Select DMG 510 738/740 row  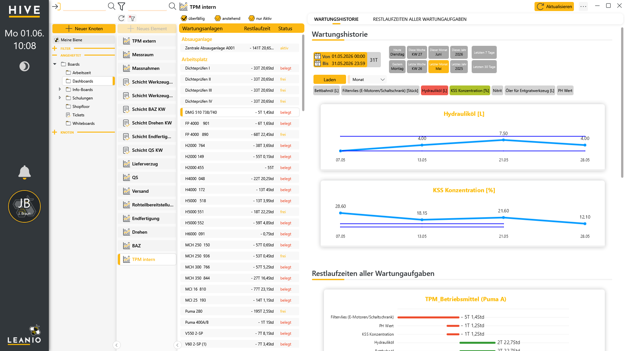point(240,112)
